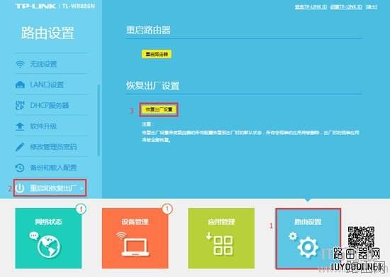Click the logout link at top right
This screenshot has height=277, width=390.
coord(372,7)
